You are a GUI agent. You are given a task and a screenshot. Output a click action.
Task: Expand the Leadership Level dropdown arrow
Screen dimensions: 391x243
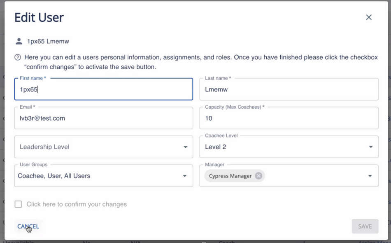[185, 147]
